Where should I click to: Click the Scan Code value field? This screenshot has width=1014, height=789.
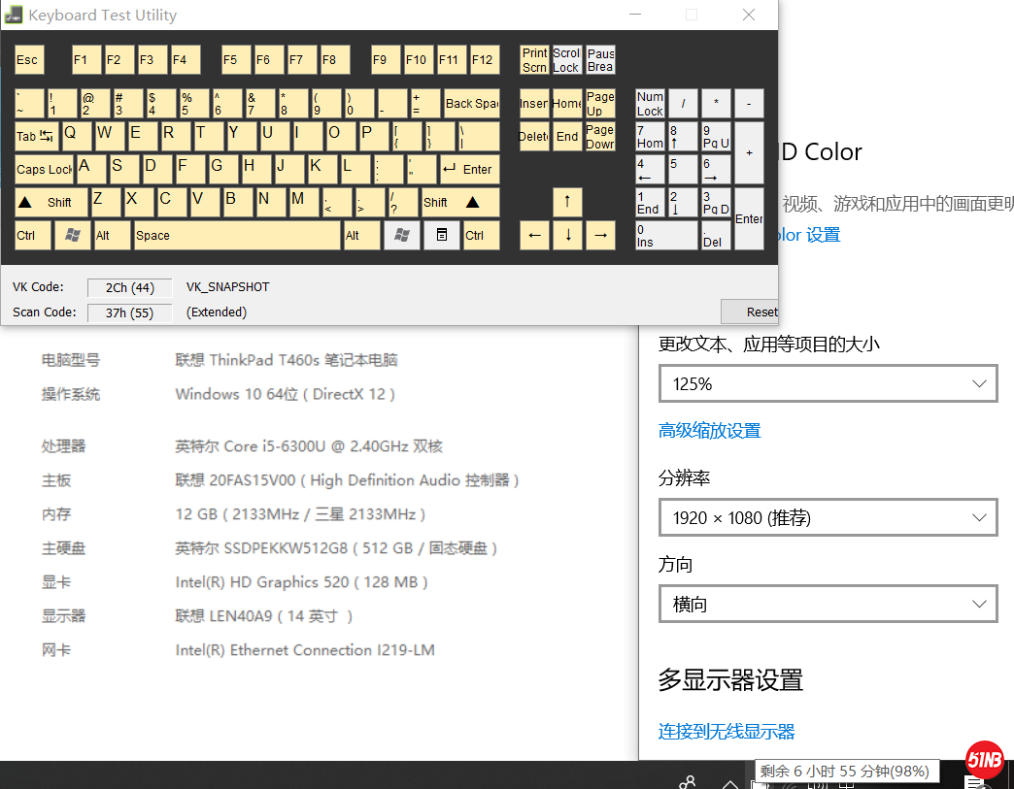coord(130,312)
